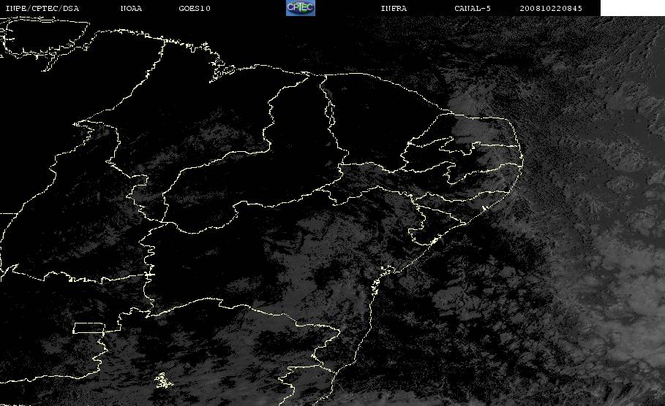Image resolution: width=665 pixels, height=406 pixels.
Task: Select the 'INPE/CPTEC/DSA' header text
Action: point(42,9)
